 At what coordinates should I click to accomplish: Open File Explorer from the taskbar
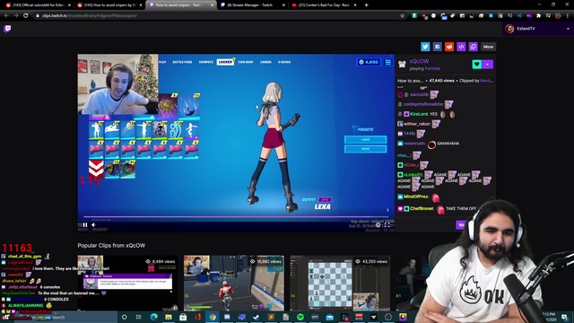169,317
